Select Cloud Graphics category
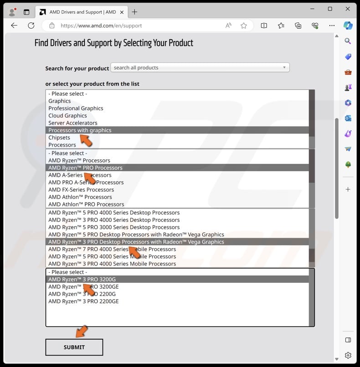The image size is (360, 367). click(x=177, y=115)
